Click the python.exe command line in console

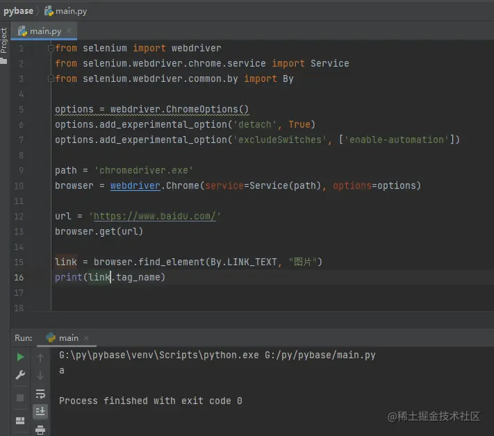[217, 355]
